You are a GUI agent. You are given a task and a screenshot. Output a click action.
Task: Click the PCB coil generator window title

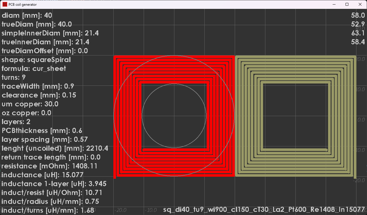pyautogui.click(x=23, y=5)
